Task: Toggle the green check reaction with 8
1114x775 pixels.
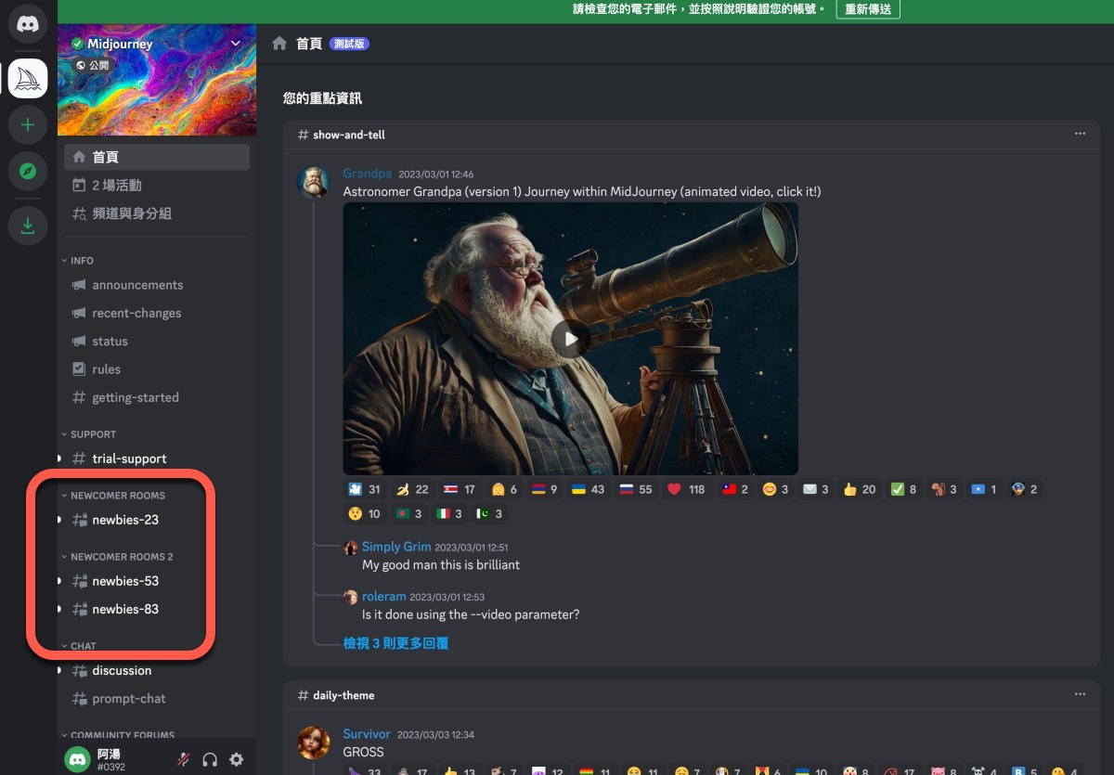Action: pos(903,489)
